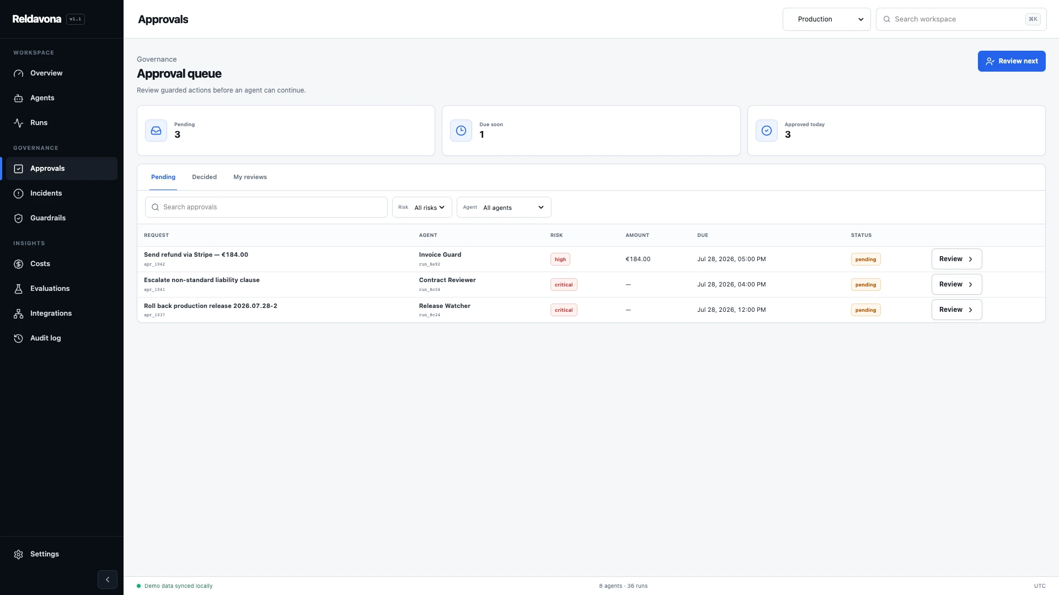This screenshot has width=1059, height=595.
Task: Click the Runs activity pulse icon
Action: point(18,123)
